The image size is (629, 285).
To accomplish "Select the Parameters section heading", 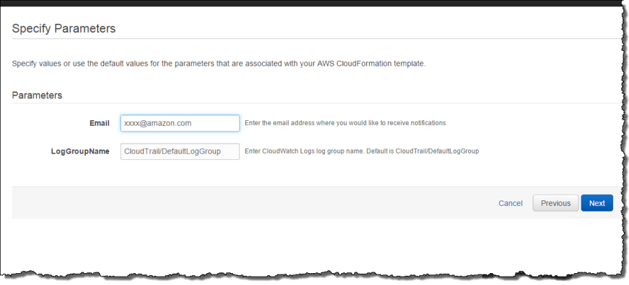I will [37, 95].
